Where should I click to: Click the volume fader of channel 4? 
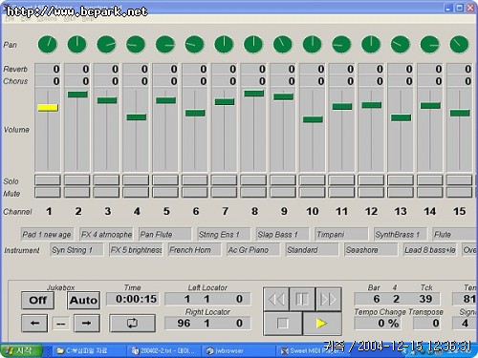136,117
